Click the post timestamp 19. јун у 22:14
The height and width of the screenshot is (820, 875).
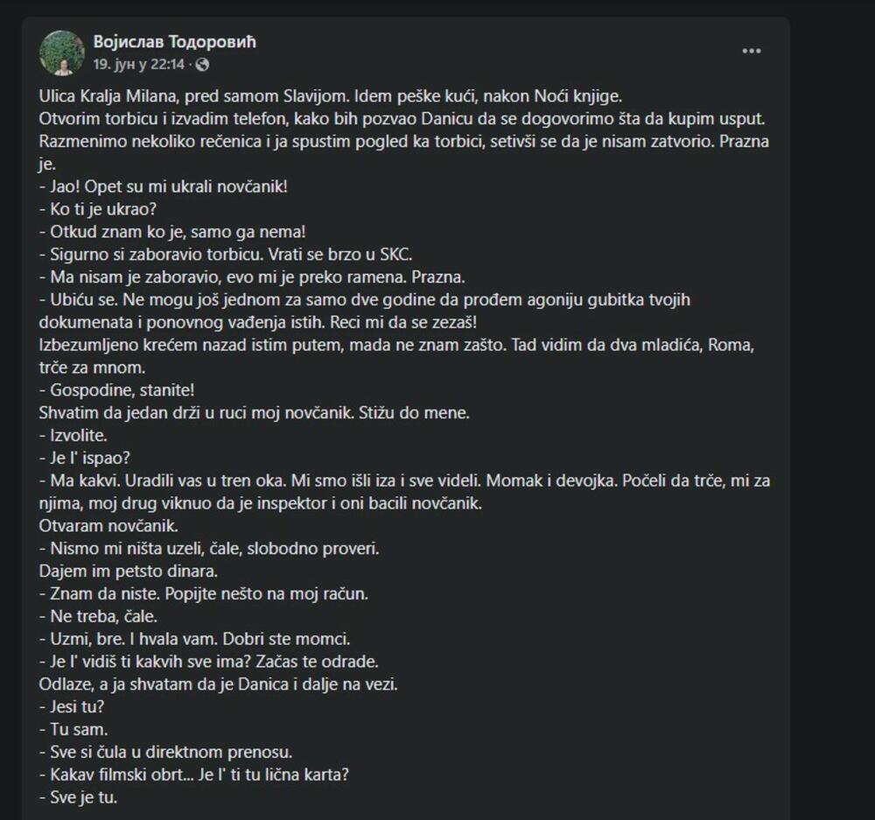pos(139,65)
